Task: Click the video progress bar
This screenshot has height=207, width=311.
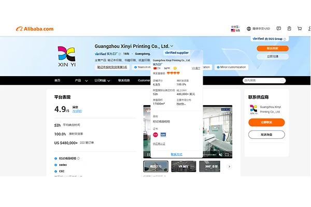Action: click(x=209, y=155)
